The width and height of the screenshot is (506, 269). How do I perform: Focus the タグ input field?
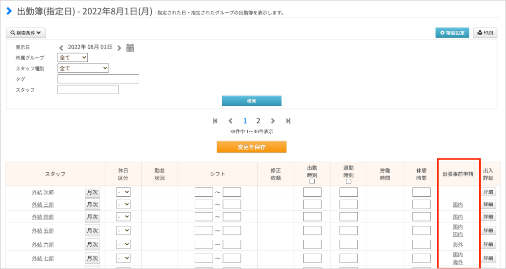coord(98,79)
